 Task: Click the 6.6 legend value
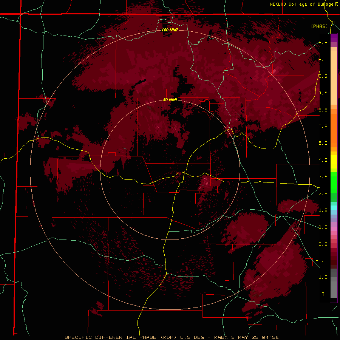click(x=323, y=110)
